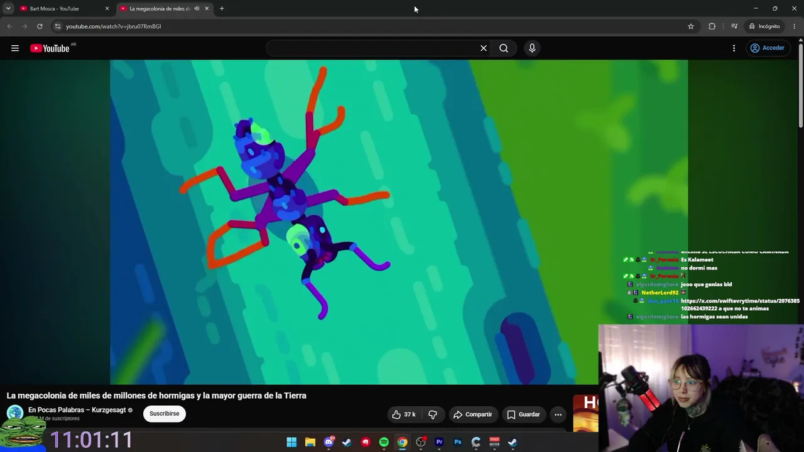Go to the YouTube home logo
The height and width of the screenshot is (452, 804).
click(x=50, y=48)
